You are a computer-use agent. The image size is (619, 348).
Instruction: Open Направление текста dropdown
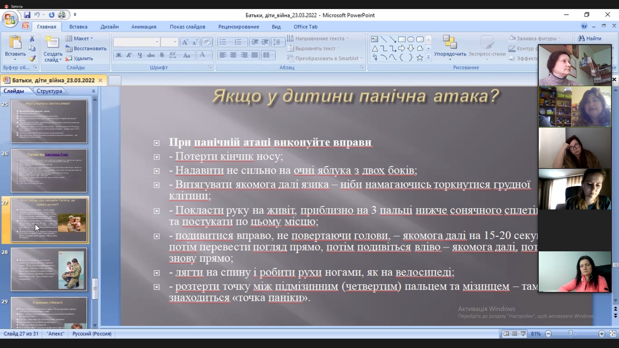coord(318,38)
